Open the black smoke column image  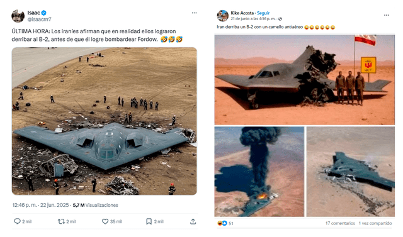pos(259,172)
